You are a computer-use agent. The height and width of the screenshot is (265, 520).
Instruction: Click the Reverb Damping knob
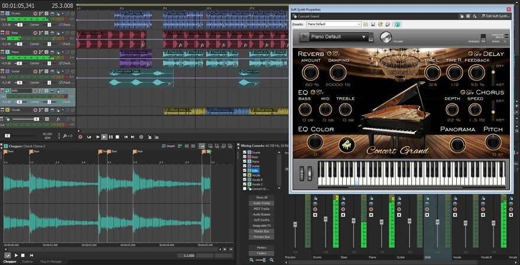coord(338,72)
